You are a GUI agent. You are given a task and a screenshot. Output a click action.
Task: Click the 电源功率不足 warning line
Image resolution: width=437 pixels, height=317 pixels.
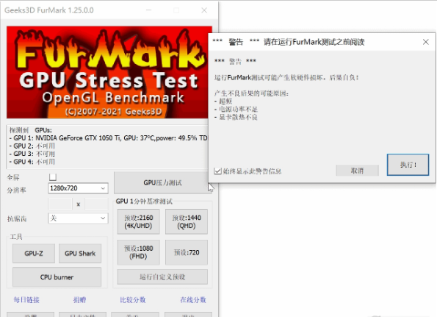pos(236,109)
